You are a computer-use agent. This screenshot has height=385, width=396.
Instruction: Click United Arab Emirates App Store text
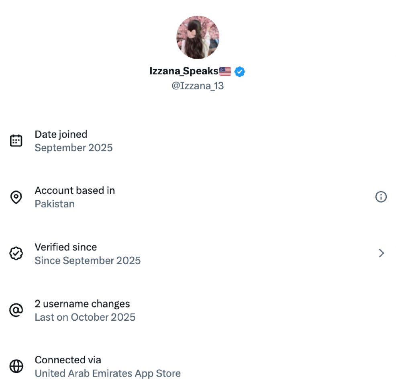108,373
